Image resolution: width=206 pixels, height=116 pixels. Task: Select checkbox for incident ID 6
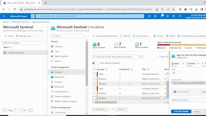pos(94,89)
